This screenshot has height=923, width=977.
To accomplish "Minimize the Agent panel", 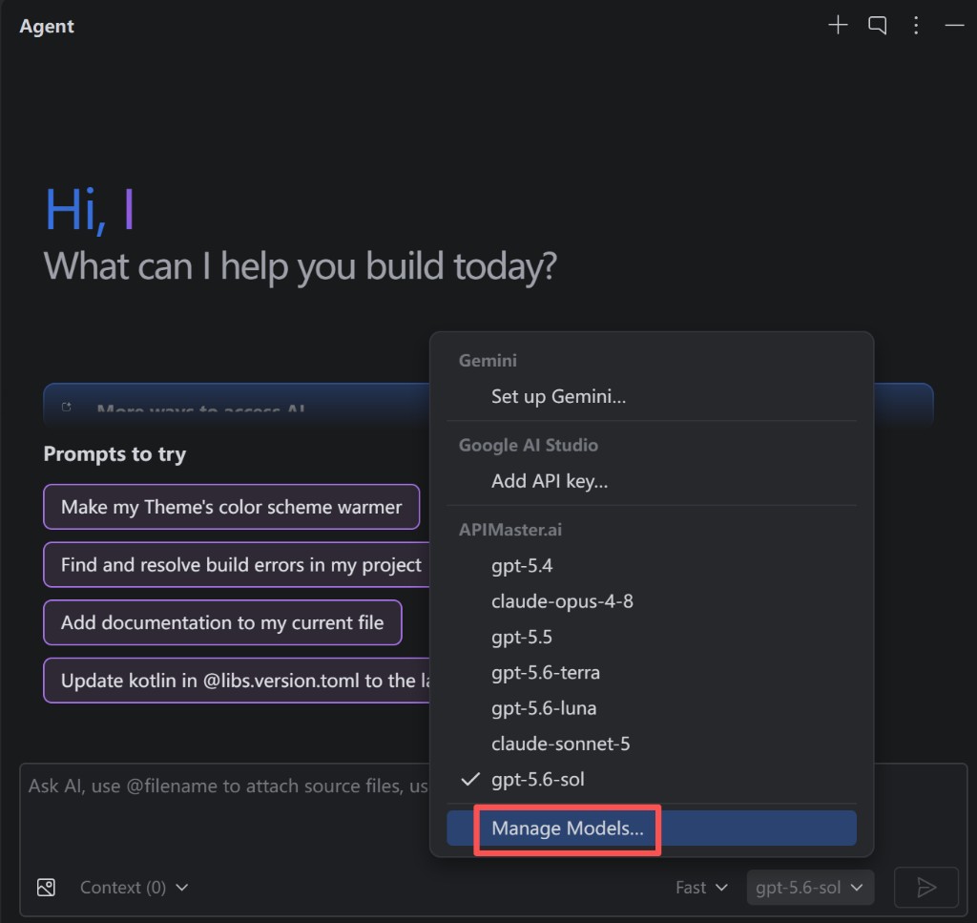I will pyautogui.click(x=954, y=25).
